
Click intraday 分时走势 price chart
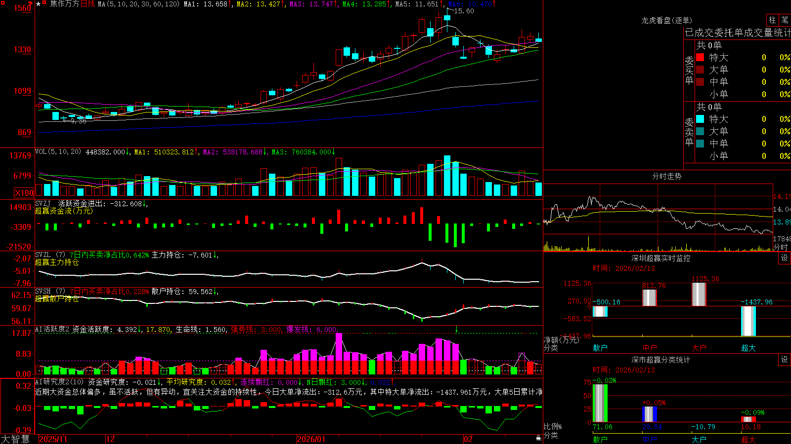tap(658, 210)
